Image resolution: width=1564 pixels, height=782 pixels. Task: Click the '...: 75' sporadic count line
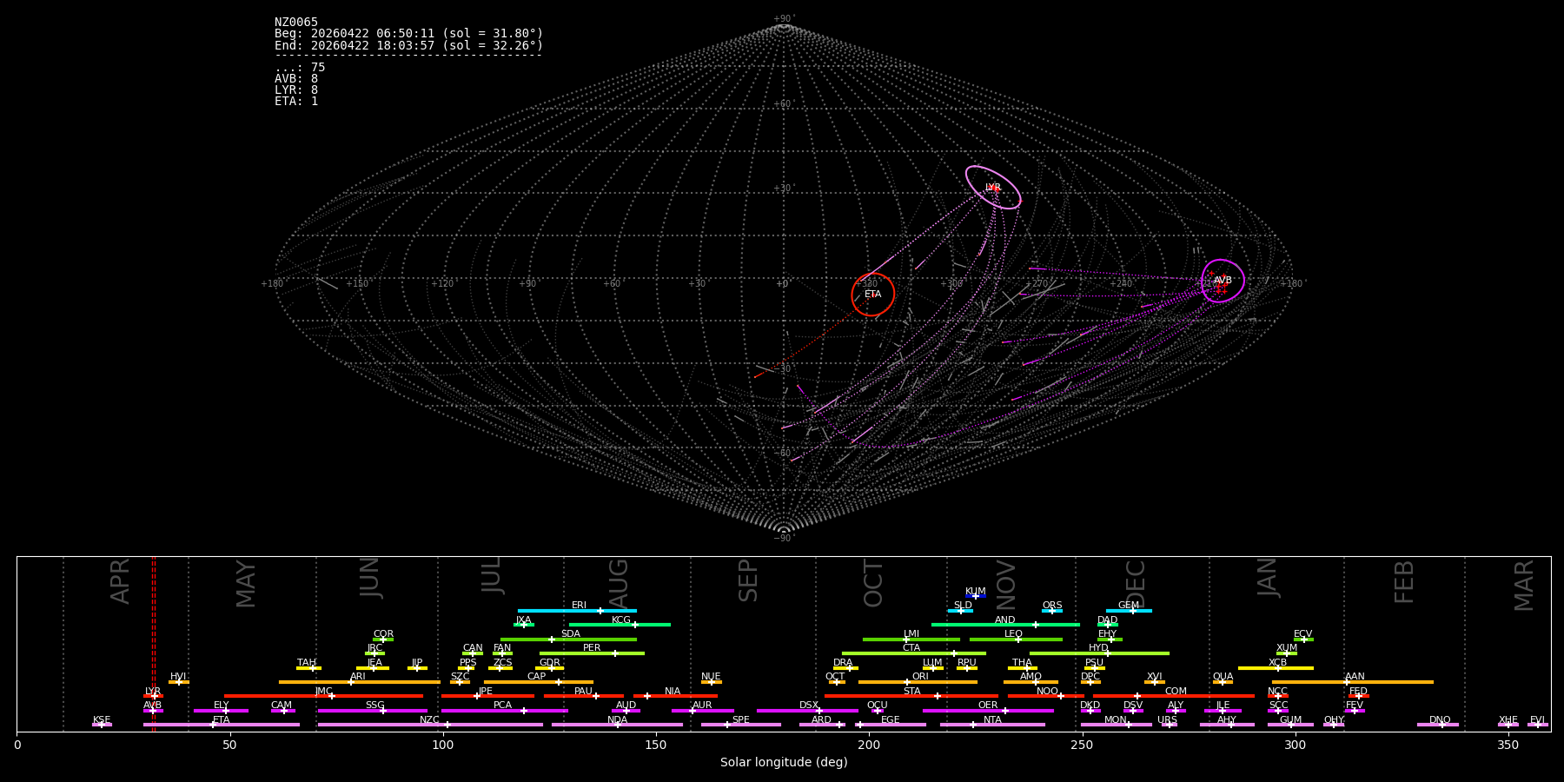pos(300,68)
